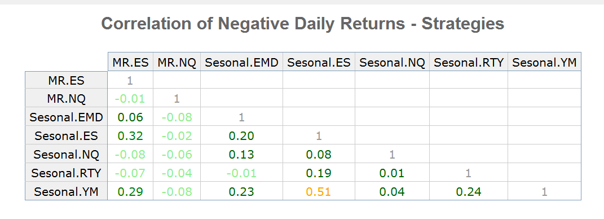Image resolution: width=604 pixels, height=219 pixels.
Task: Select the MR.ES column header
Action: (131, 62)
